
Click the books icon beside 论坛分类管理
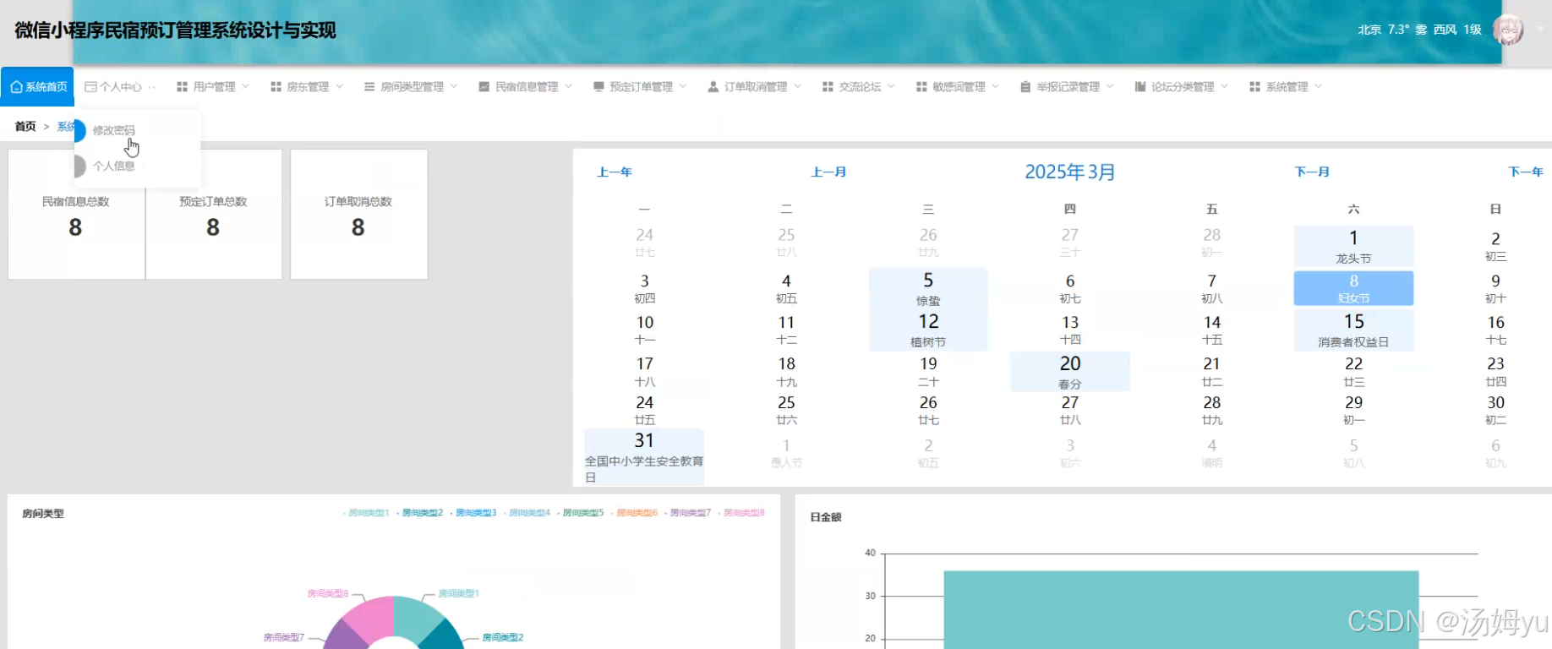point(1140,87)
